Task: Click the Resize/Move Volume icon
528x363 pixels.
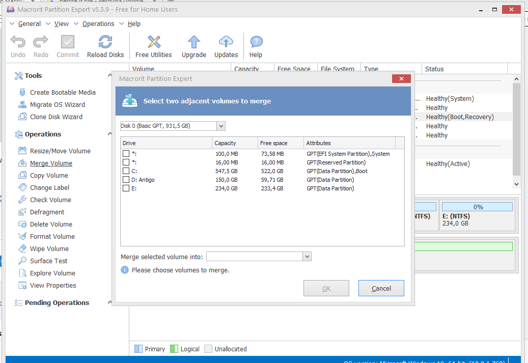Action: tap(22, 151)
